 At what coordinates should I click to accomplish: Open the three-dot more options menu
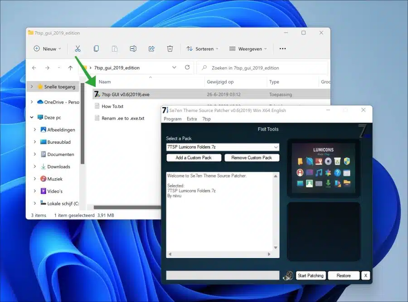[x=282, y=49]
